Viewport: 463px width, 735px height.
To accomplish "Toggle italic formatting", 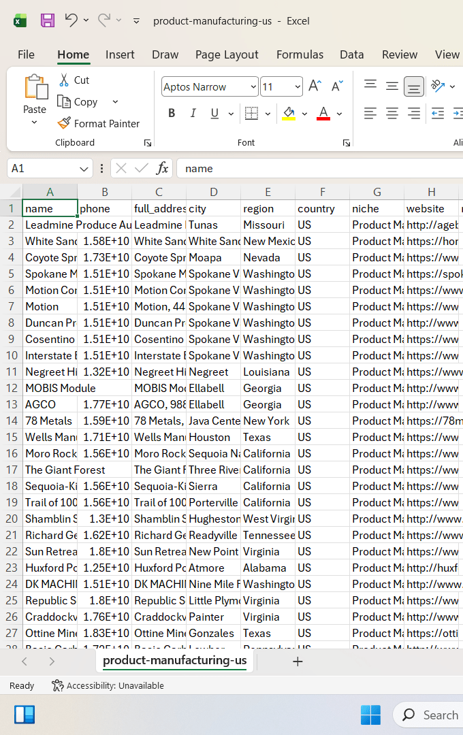I will 193,114.
